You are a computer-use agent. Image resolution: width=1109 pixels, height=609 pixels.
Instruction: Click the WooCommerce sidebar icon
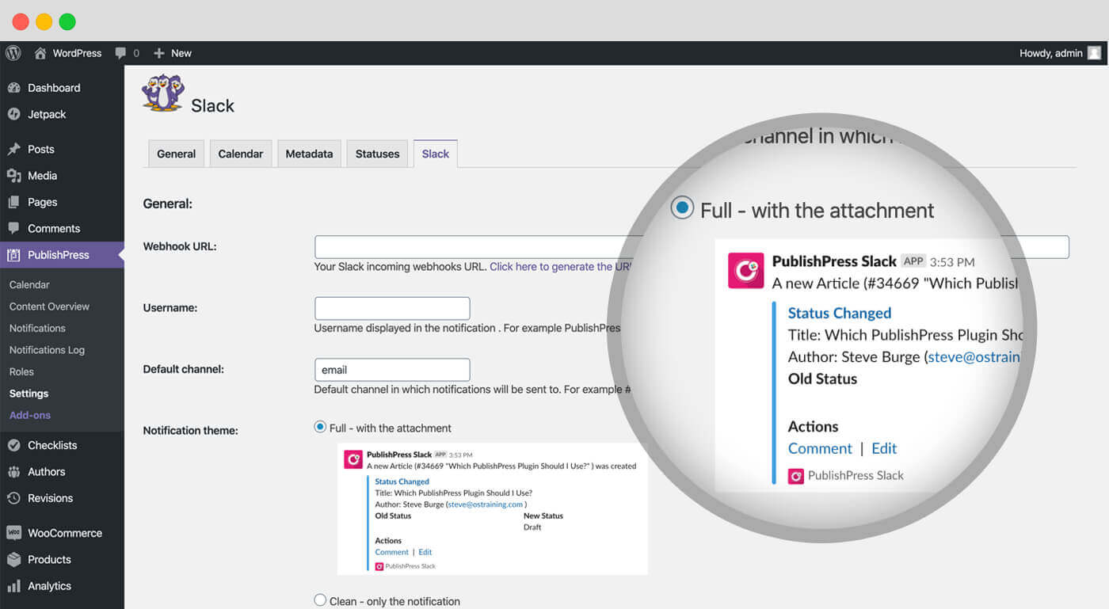pos(13,533)
